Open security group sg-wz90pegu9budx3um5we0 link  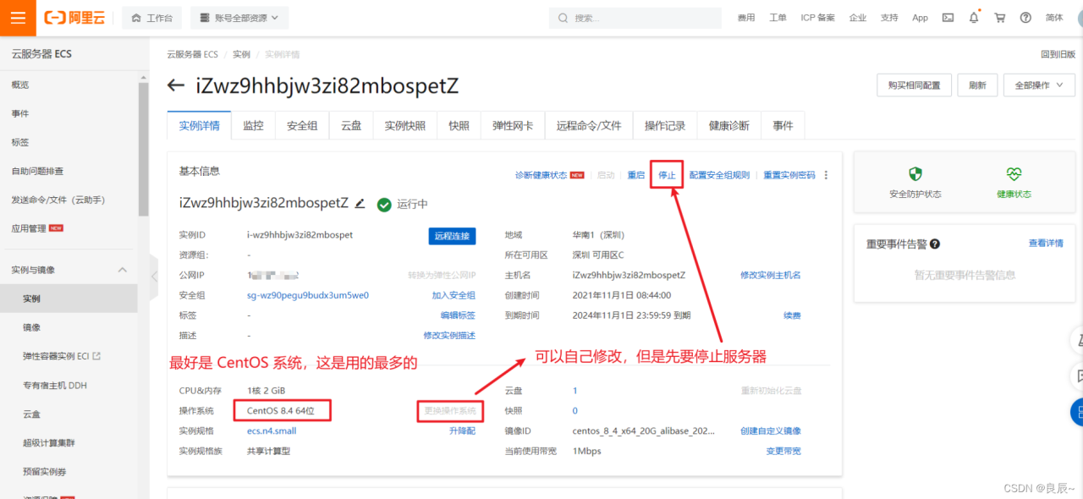point(308,295)
